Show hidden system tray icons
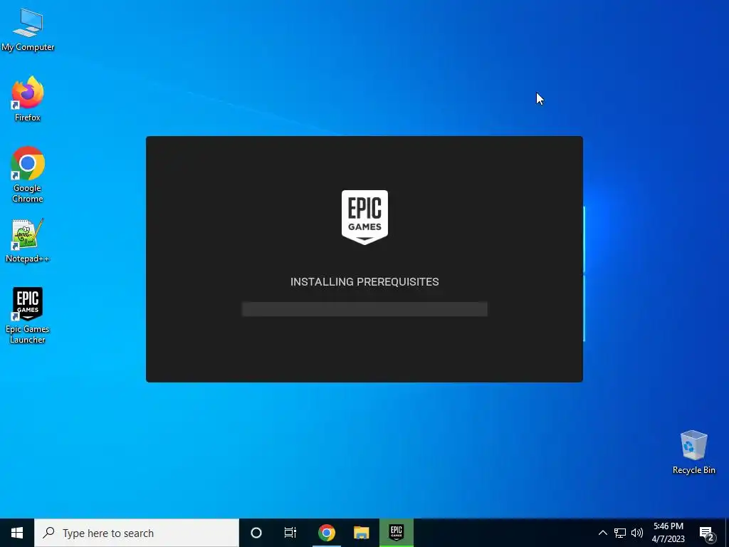The width and height of the screenshot is (729, 547). click(x=602, y=533)
